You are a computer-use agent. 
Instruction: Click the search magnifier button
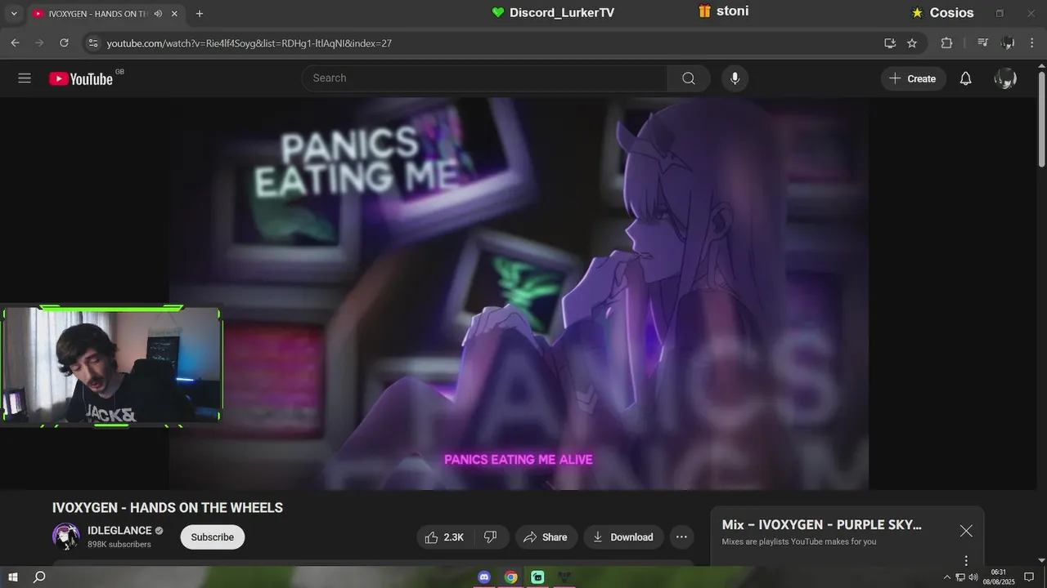coord(689,78)
